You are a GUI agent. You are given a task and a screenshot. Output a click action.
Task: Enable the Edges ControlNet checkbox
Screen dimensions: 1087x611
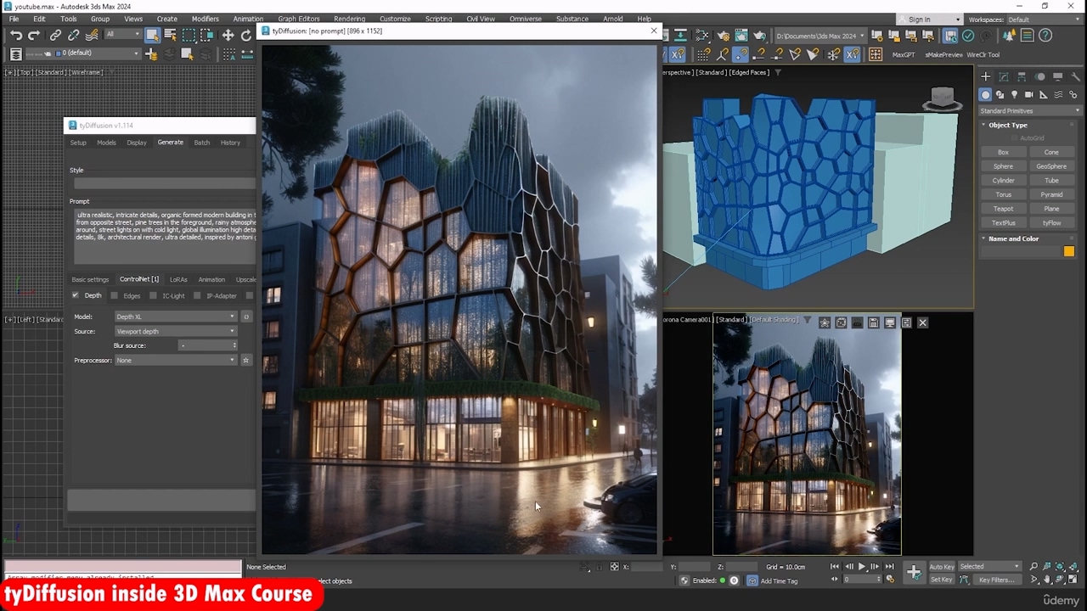coord(115,295)
